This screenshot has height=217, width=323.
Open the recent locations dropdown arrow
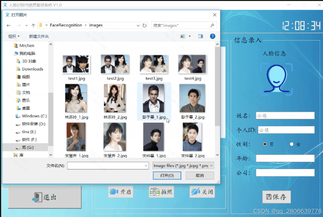[26, 26]
